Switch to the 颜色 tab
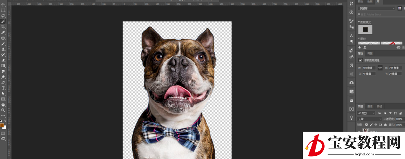The width and height of the screenshot is (405, 159). (x=360, y=2)
